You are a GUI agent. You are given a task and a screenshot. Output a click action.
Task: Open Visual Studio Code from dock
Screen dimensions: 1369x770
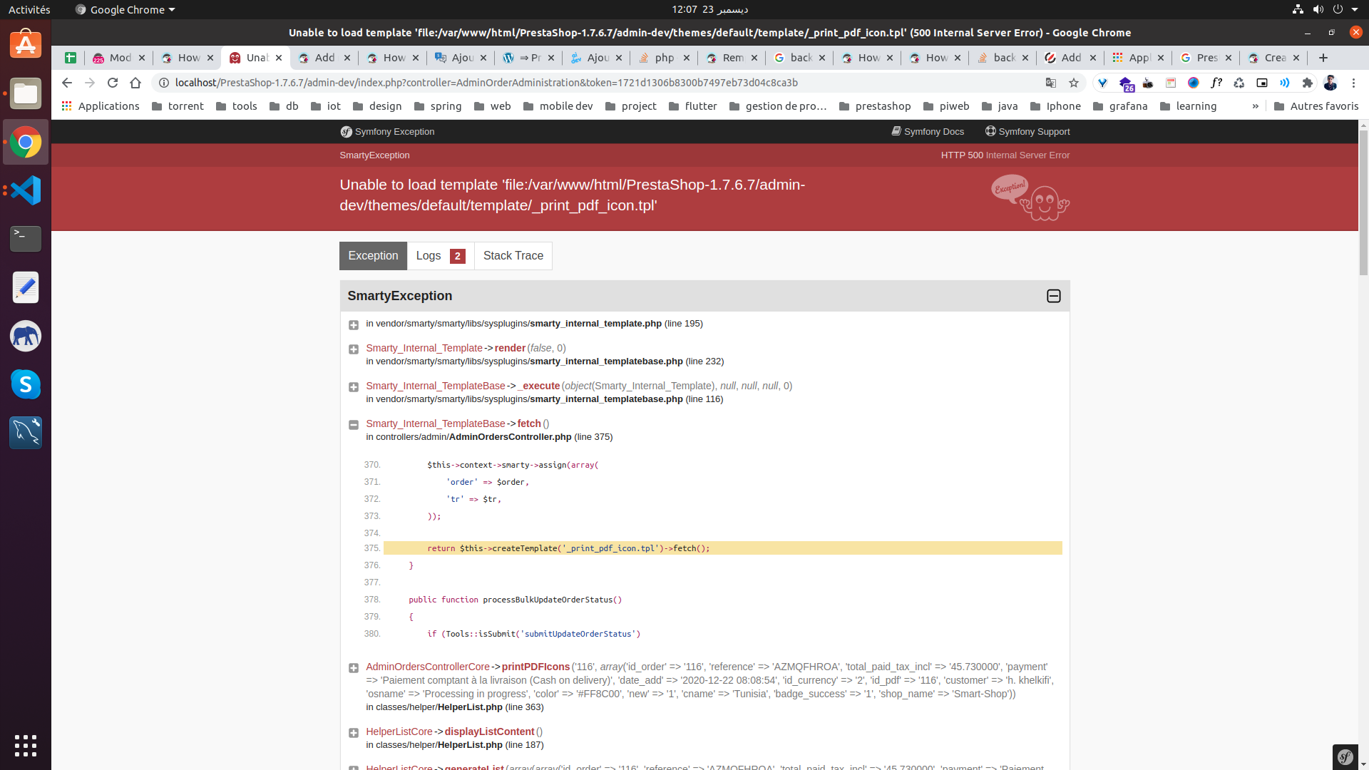(26, 190)
